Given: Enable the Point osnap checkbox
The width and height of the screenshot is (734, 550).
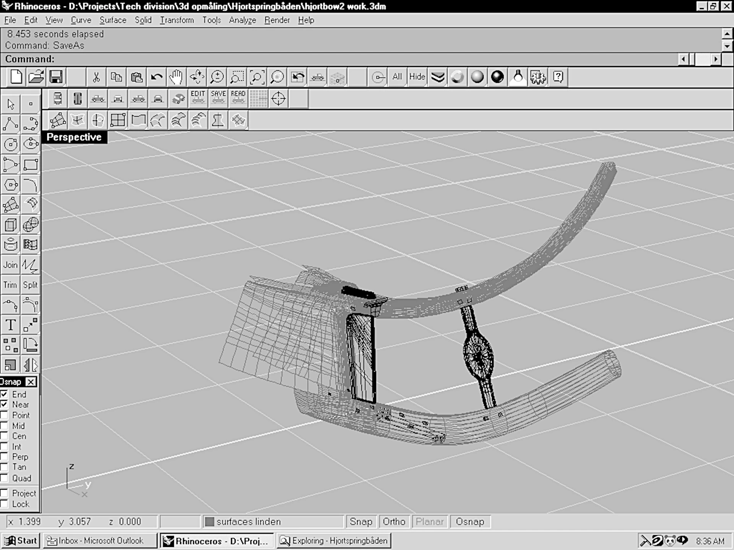Looking at the screenshot, I should tap(4, 415).
